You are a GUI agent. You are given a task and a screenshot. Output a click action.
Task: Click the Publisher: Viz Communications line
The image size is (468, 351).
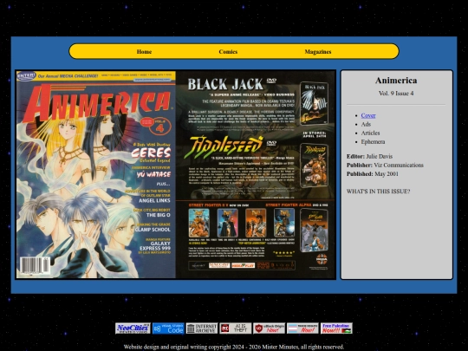[x=385, y=165]
